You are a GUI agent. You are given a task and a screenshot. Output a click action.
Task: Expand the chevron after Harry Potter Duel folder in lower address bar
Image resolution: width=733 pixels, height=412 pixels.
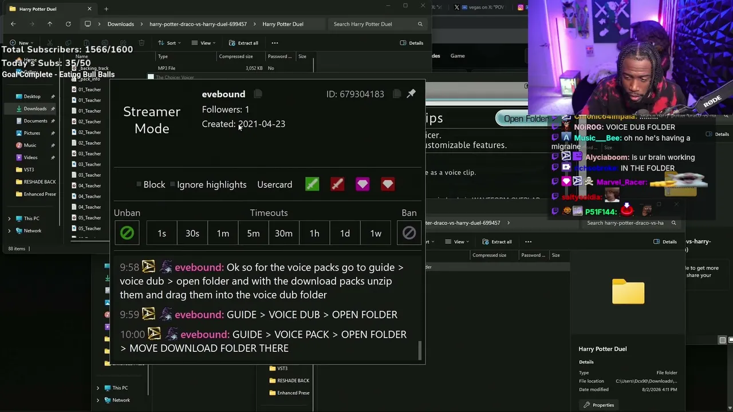pyautogui.click(x=508, y=223)
